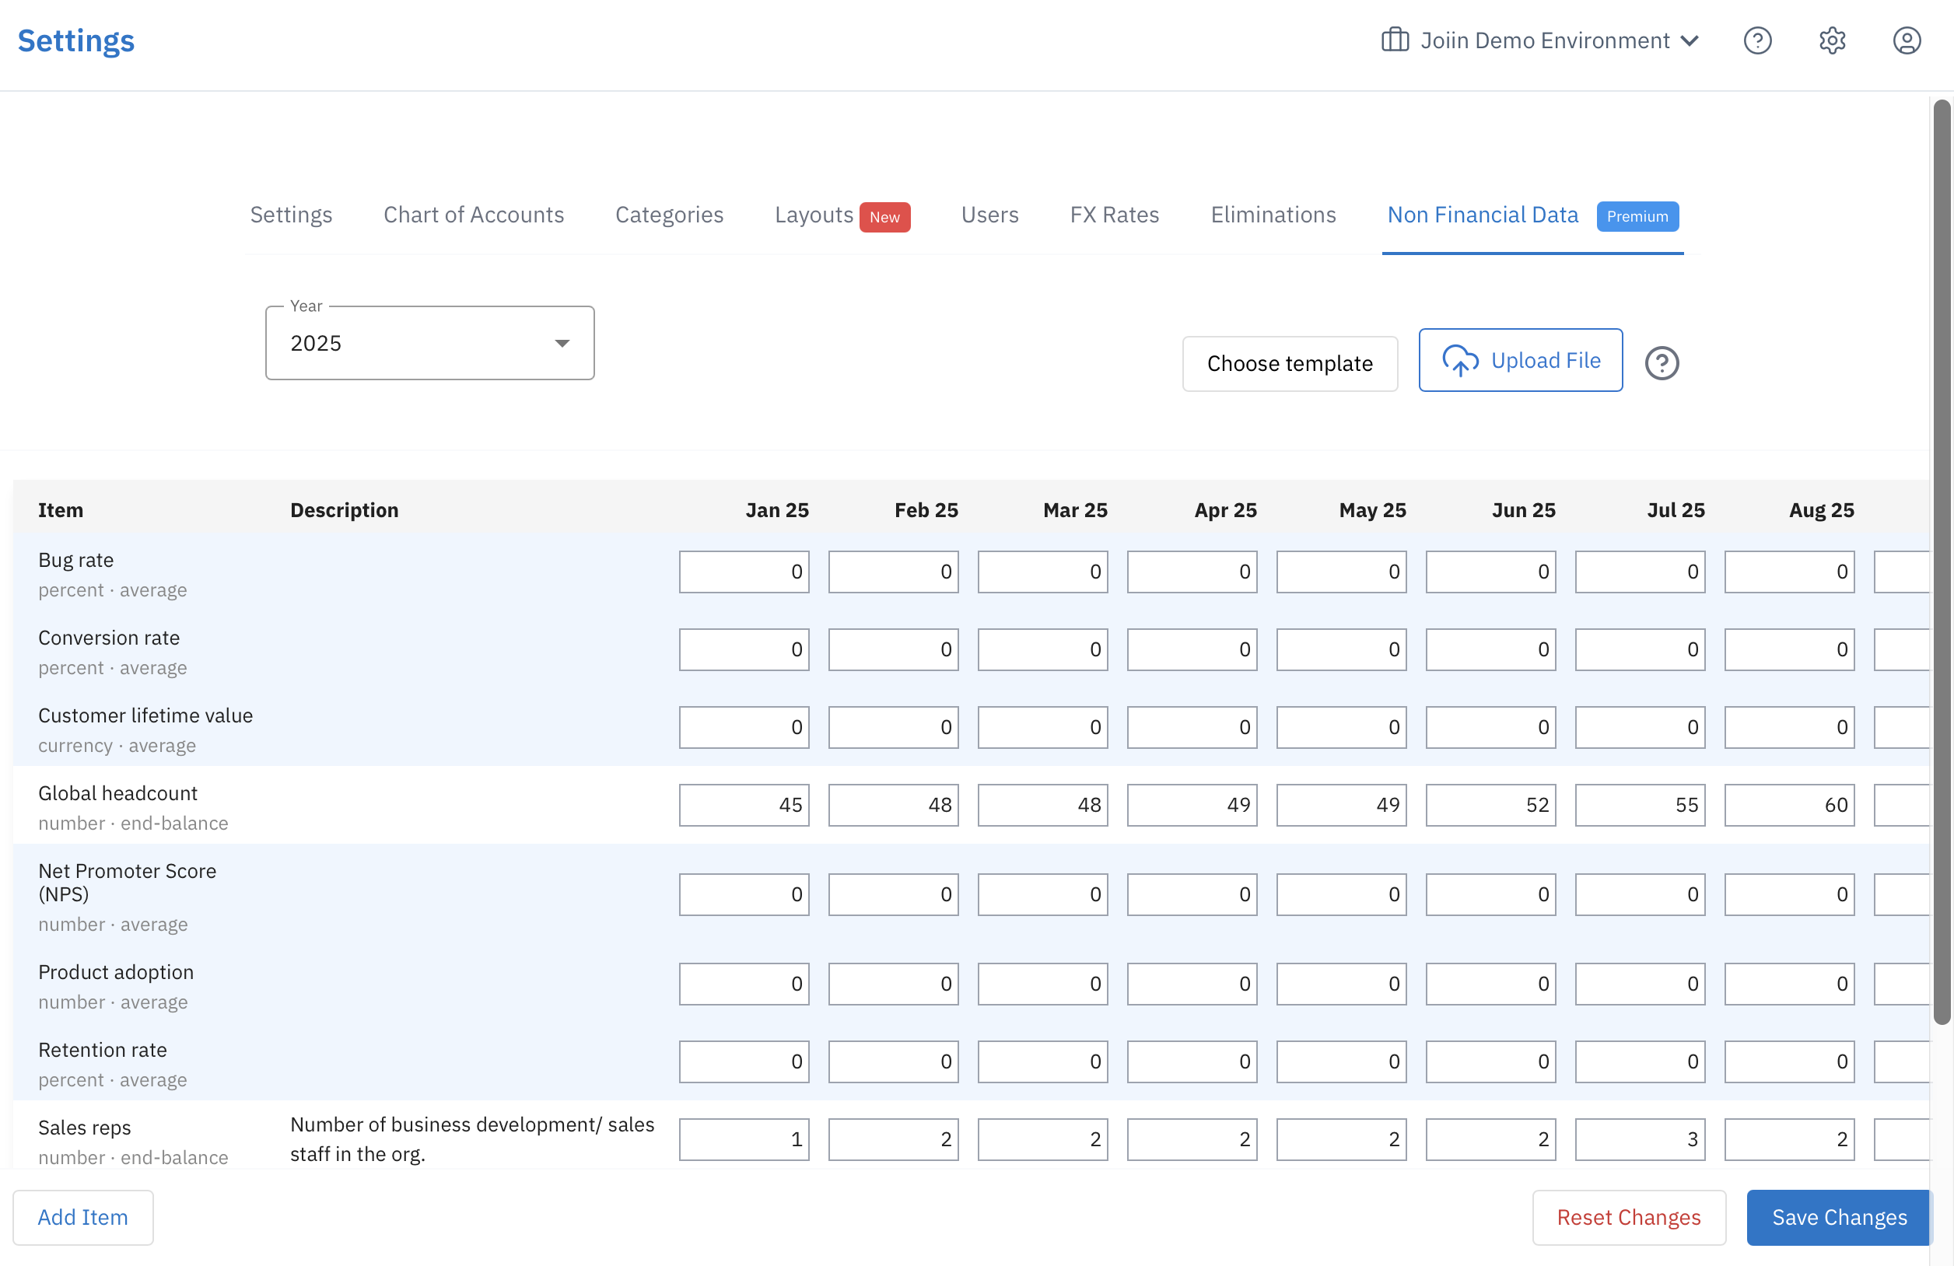The image size is (1954, 1266).
Task: Open the Year 2025 dropdown
Action: click(x=429, y=343)
